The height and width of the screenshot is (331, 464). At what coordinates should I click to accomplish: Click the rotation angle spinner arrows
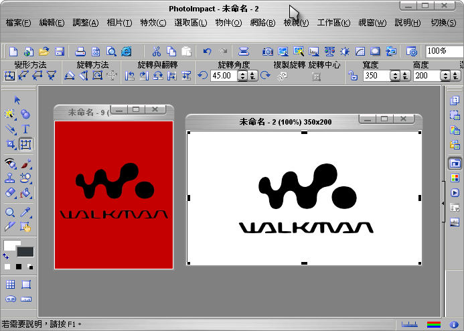(x=242, y=76)
